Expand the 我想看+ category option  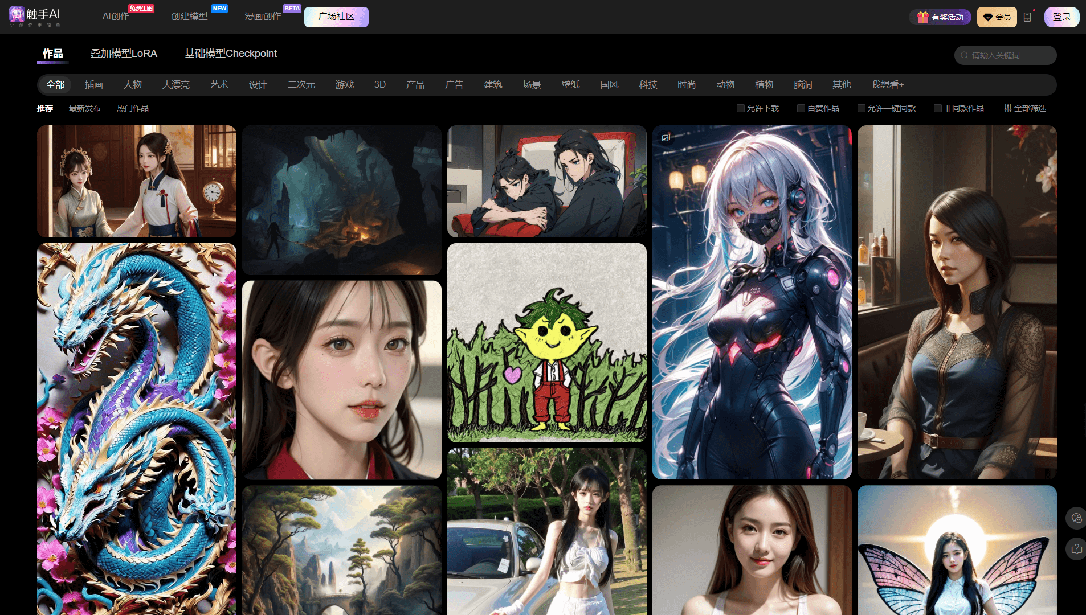(887, 85)
